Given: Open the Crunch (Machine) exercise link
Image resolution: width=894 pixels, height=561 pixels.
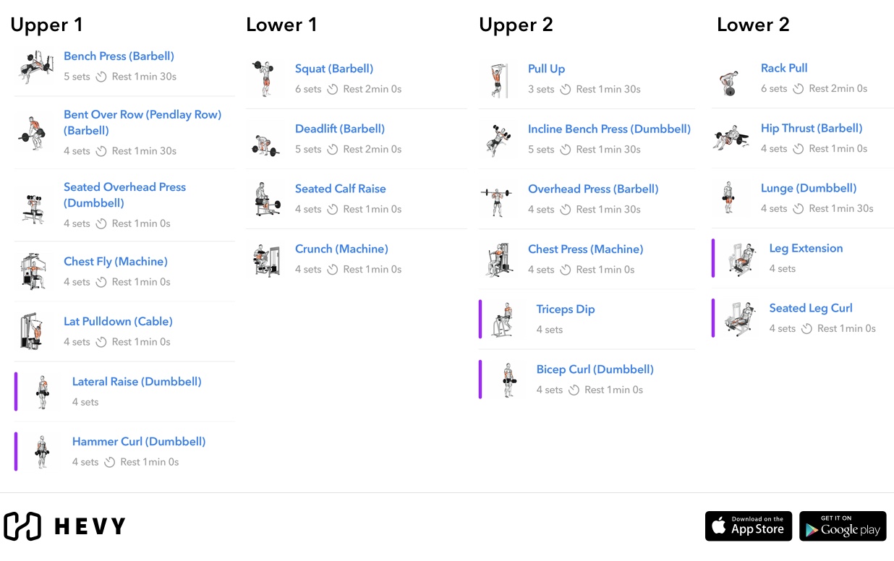Looking at the screenshot, I should (x=341, y=249).
